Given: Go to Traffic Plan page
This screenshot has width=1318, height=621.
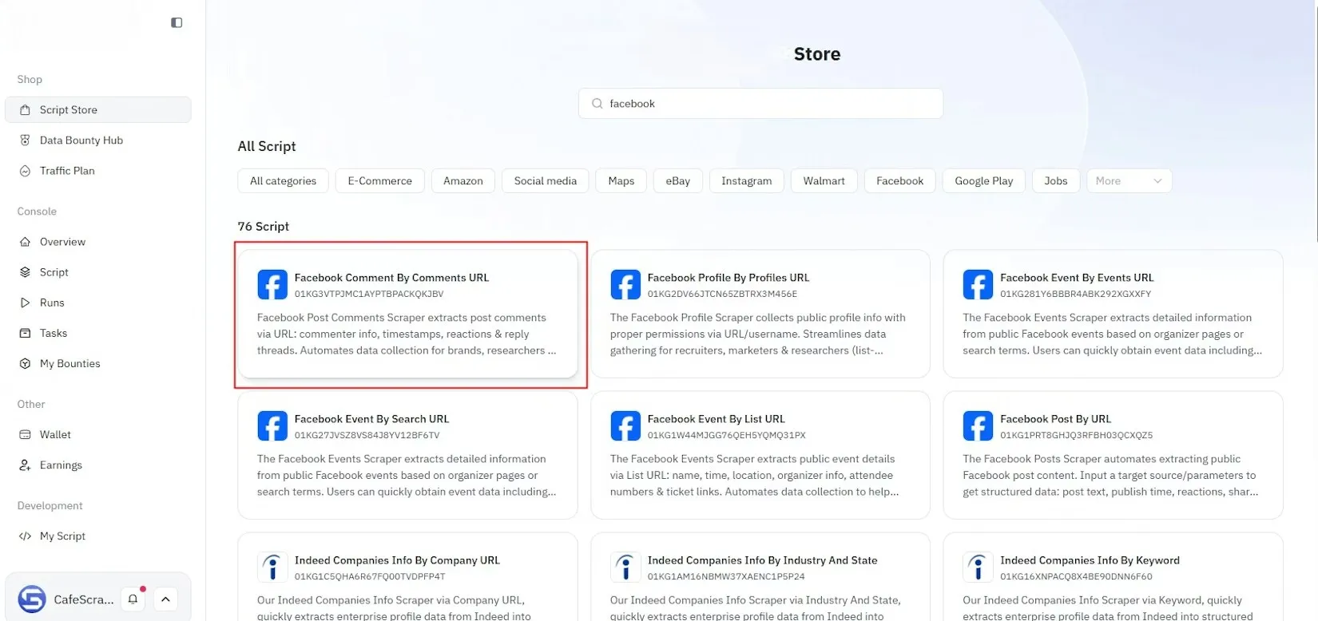Looking at the screenshot, I should tap(67, 171).
